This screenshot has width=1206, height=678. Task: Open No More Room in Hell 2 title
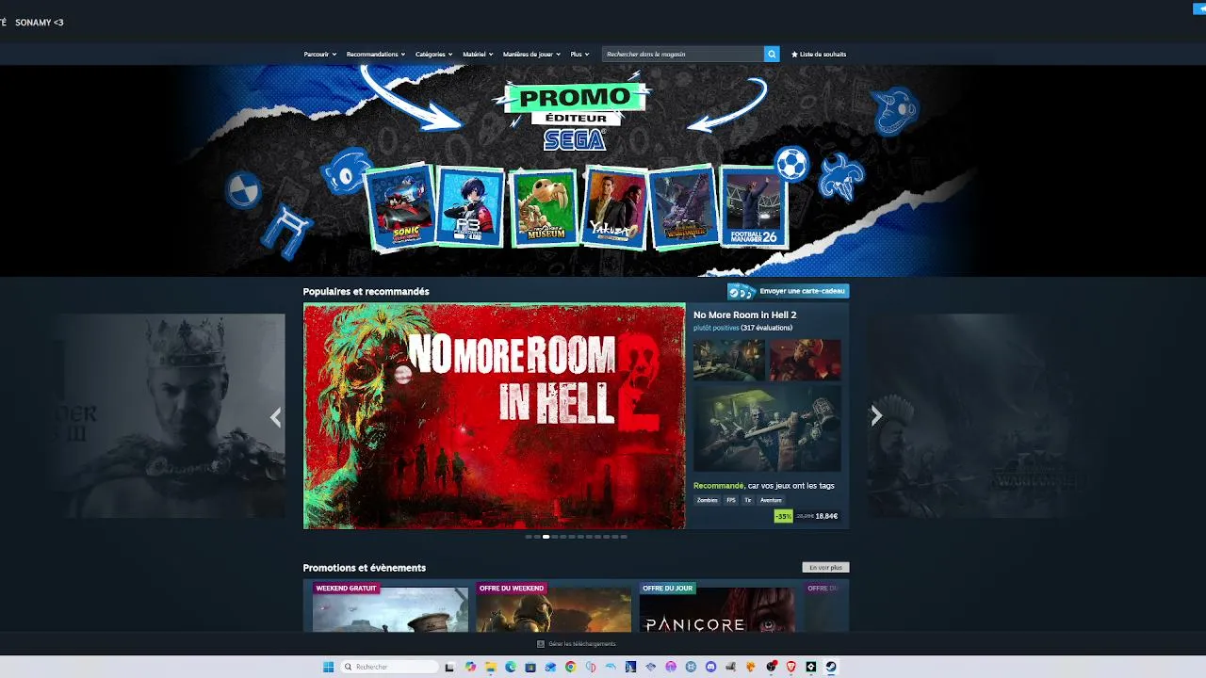pos(744,315)
